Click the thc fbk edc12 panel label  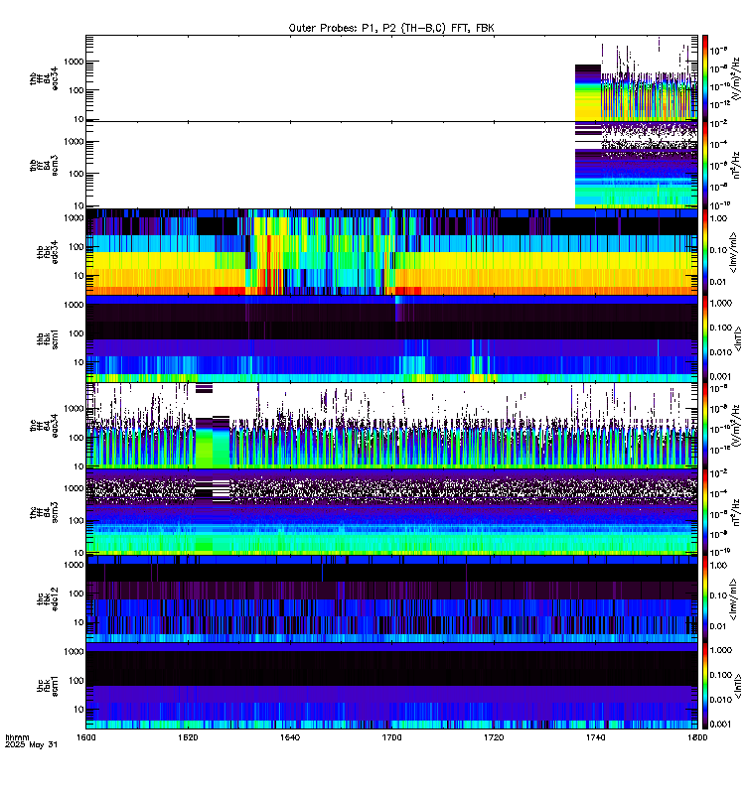click(48, 598)
